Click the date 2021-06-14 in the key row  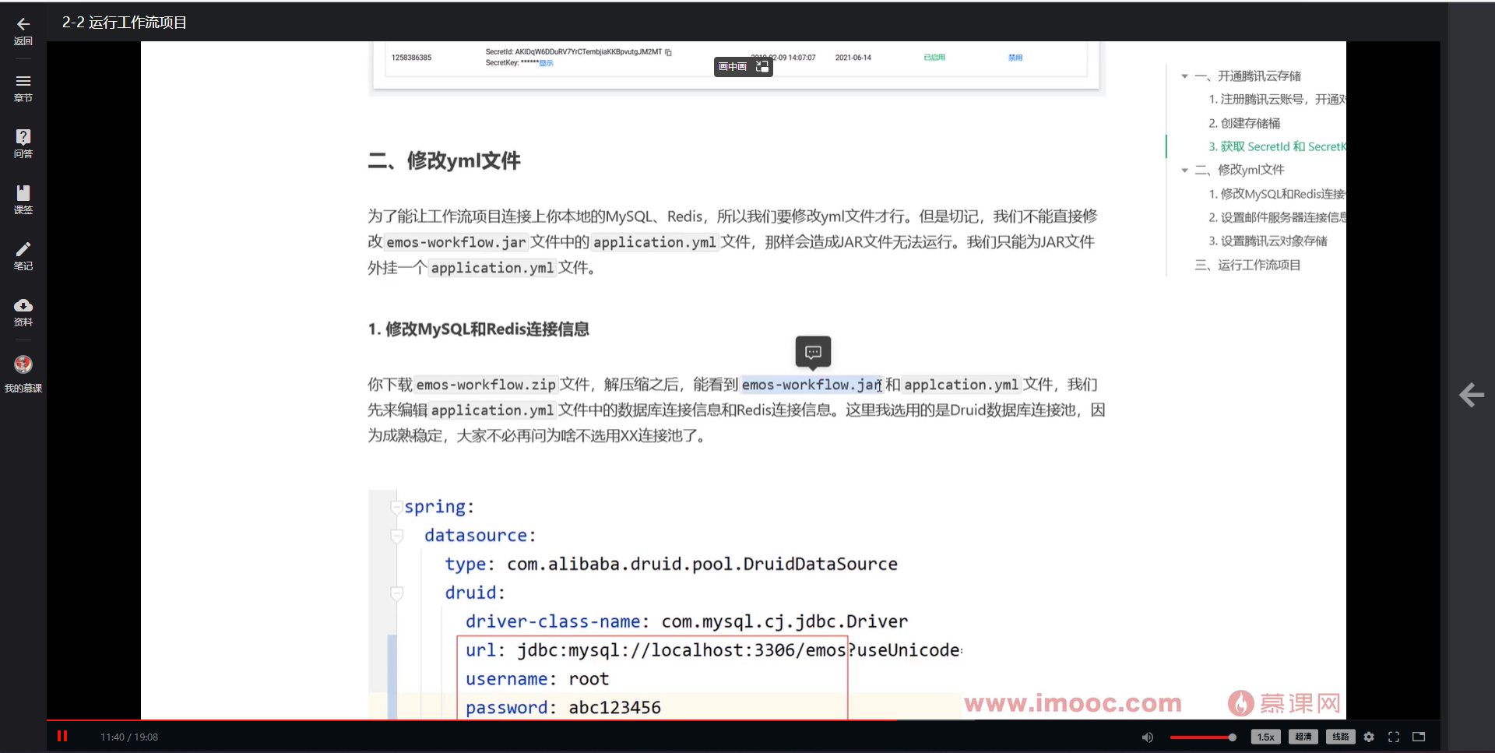tap(853, 58)
